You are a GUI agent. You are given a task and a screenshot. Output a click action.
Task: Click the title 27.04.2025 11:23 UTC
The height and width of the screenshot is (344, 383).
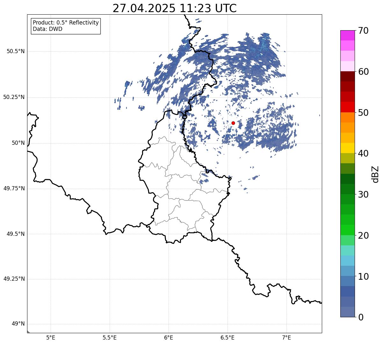tap(175, 8)
